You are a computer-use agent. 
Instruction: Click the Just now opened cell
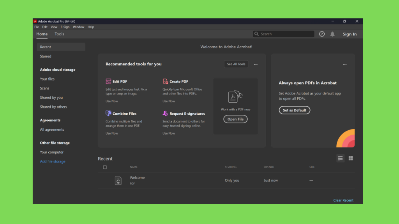(x=271, y=180)
